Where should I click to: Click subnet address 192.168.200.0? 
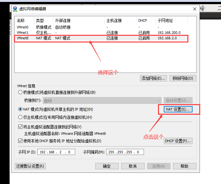click(169, 33)
